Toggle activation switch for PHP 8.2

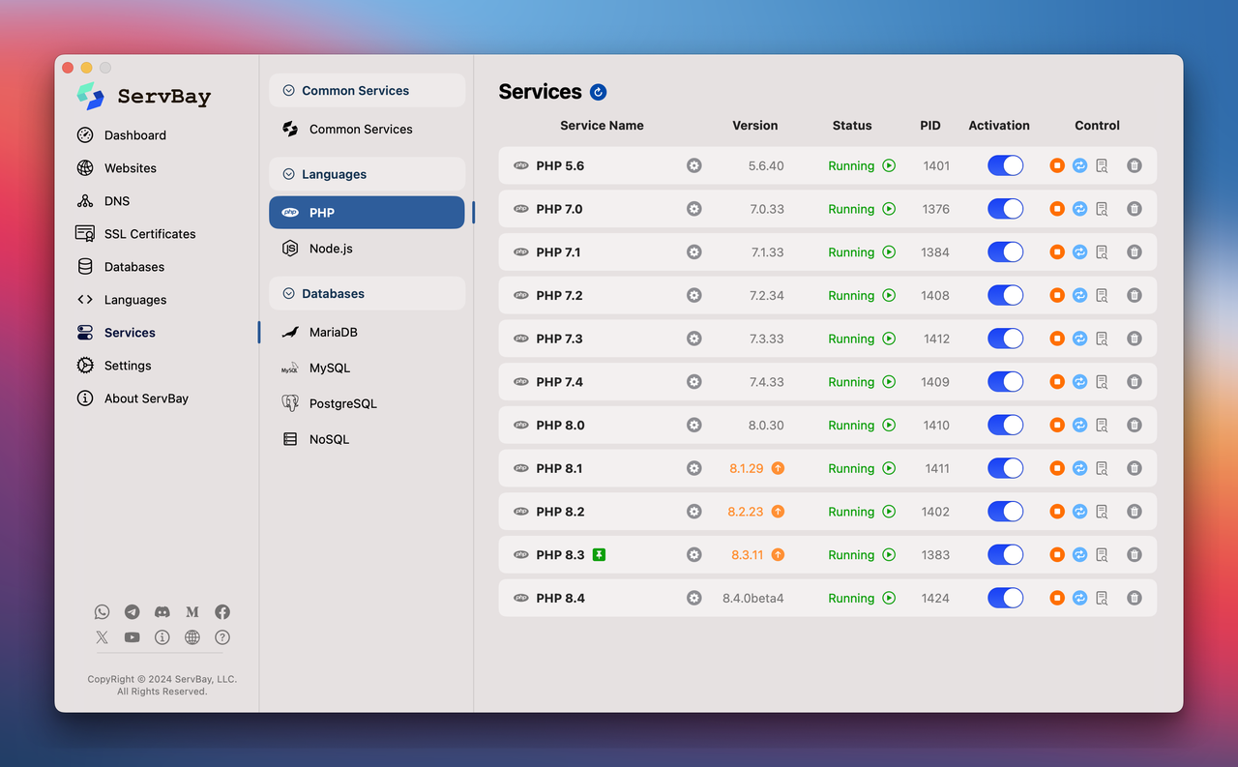click(x=1005, y=512)
